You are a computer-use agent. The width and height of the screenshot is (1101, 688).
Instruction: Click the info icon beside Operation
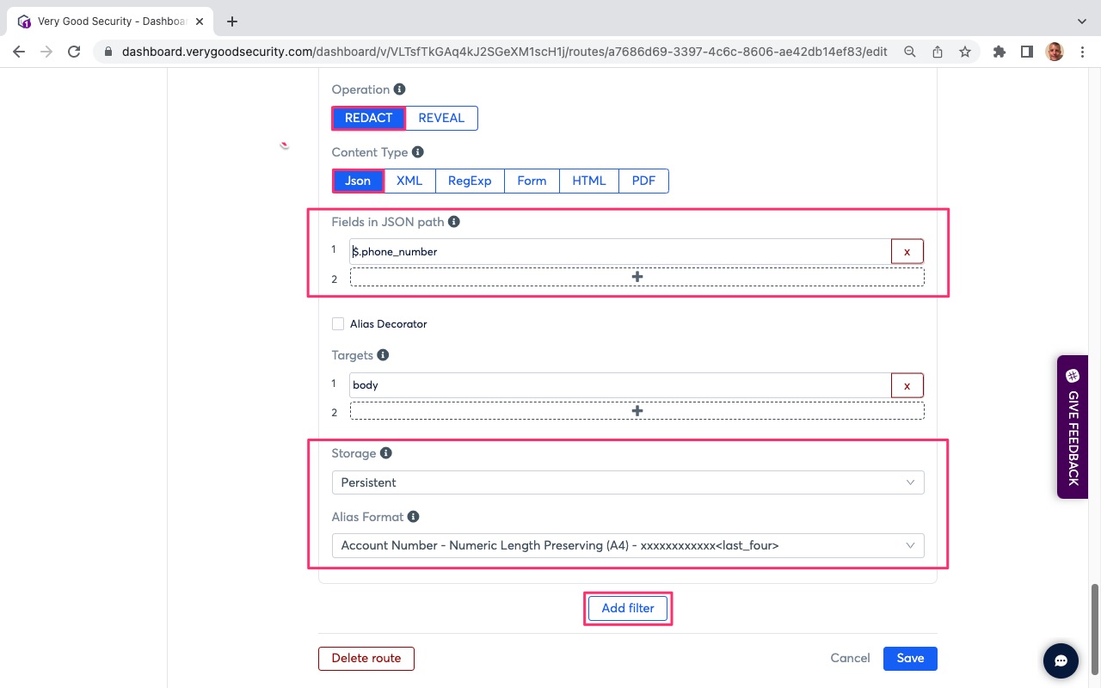coord(399,89)
